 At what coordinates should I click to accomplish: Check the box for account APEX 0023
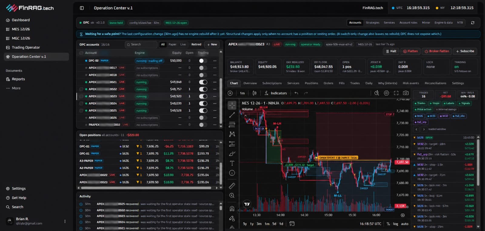coord(81,96)
